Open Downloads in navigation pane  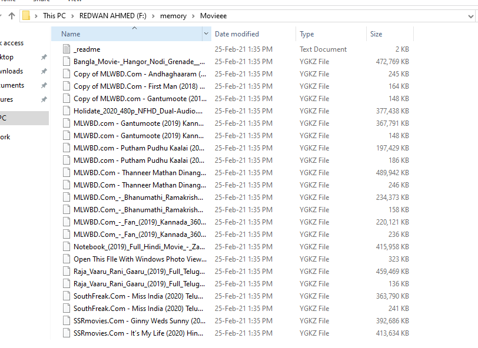pos(12,71)
